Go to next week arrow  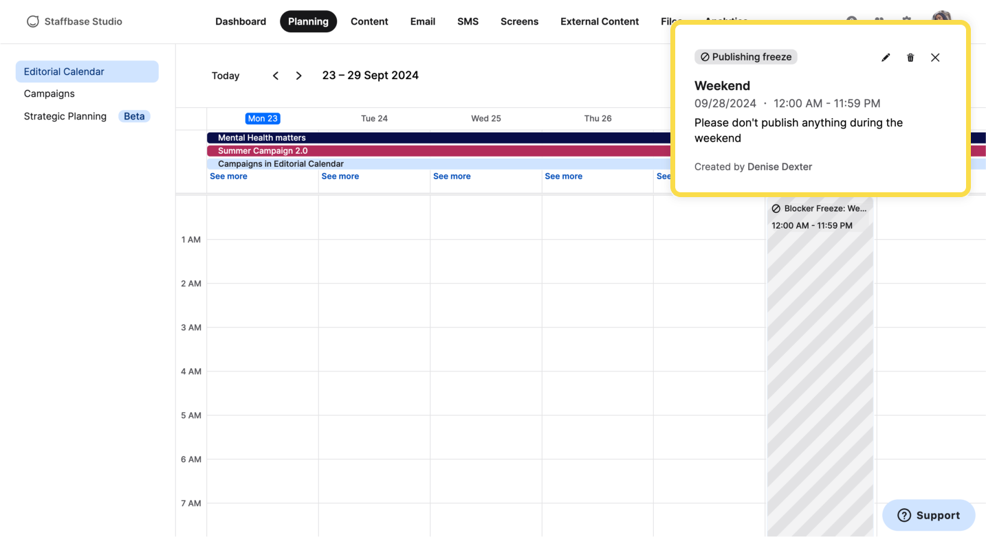pos(298,76)
